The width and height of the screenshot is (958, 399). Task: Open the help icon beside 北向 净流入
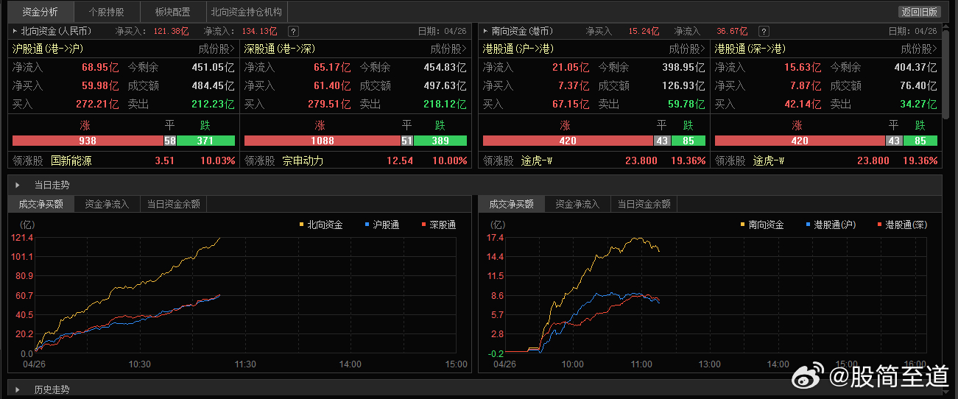coord(293,31)
